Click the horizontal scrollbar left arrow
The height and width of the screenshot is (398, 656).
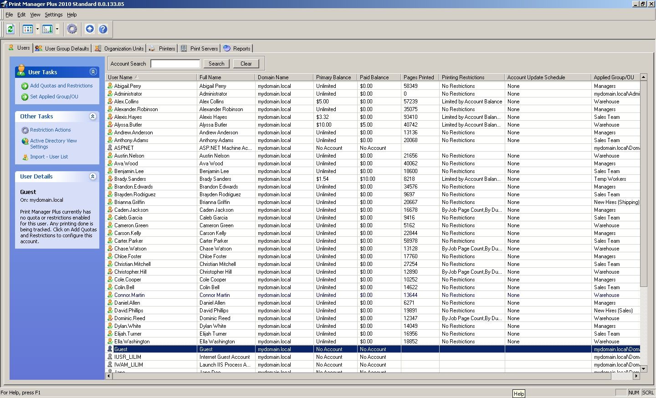click(x=109, y=376)
